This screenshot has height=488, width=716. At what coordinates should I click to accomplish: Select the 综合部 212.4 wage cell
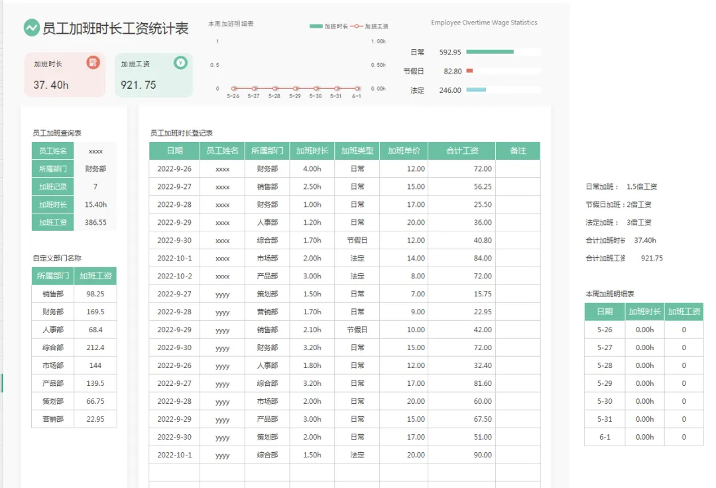pos(95,347)
